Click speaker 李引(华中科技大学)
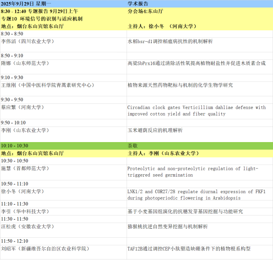Screen dimensions: 273x260 (x=25, y=211)
